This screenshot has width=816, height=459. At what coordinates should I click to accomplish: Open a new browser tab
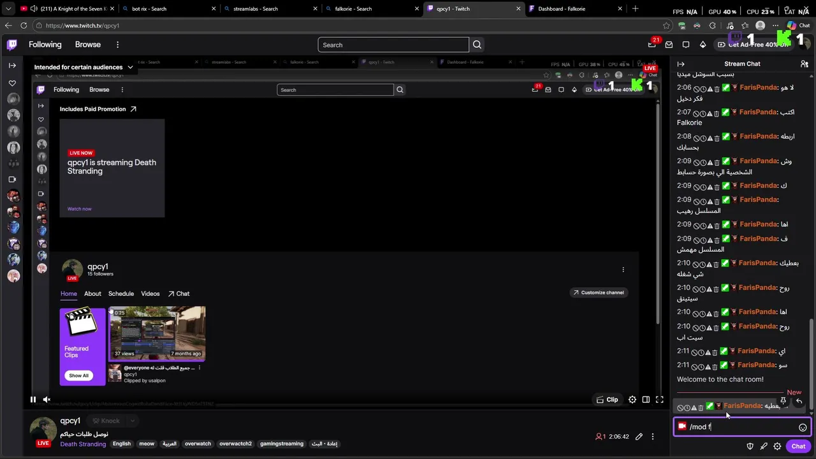[635, 9]
